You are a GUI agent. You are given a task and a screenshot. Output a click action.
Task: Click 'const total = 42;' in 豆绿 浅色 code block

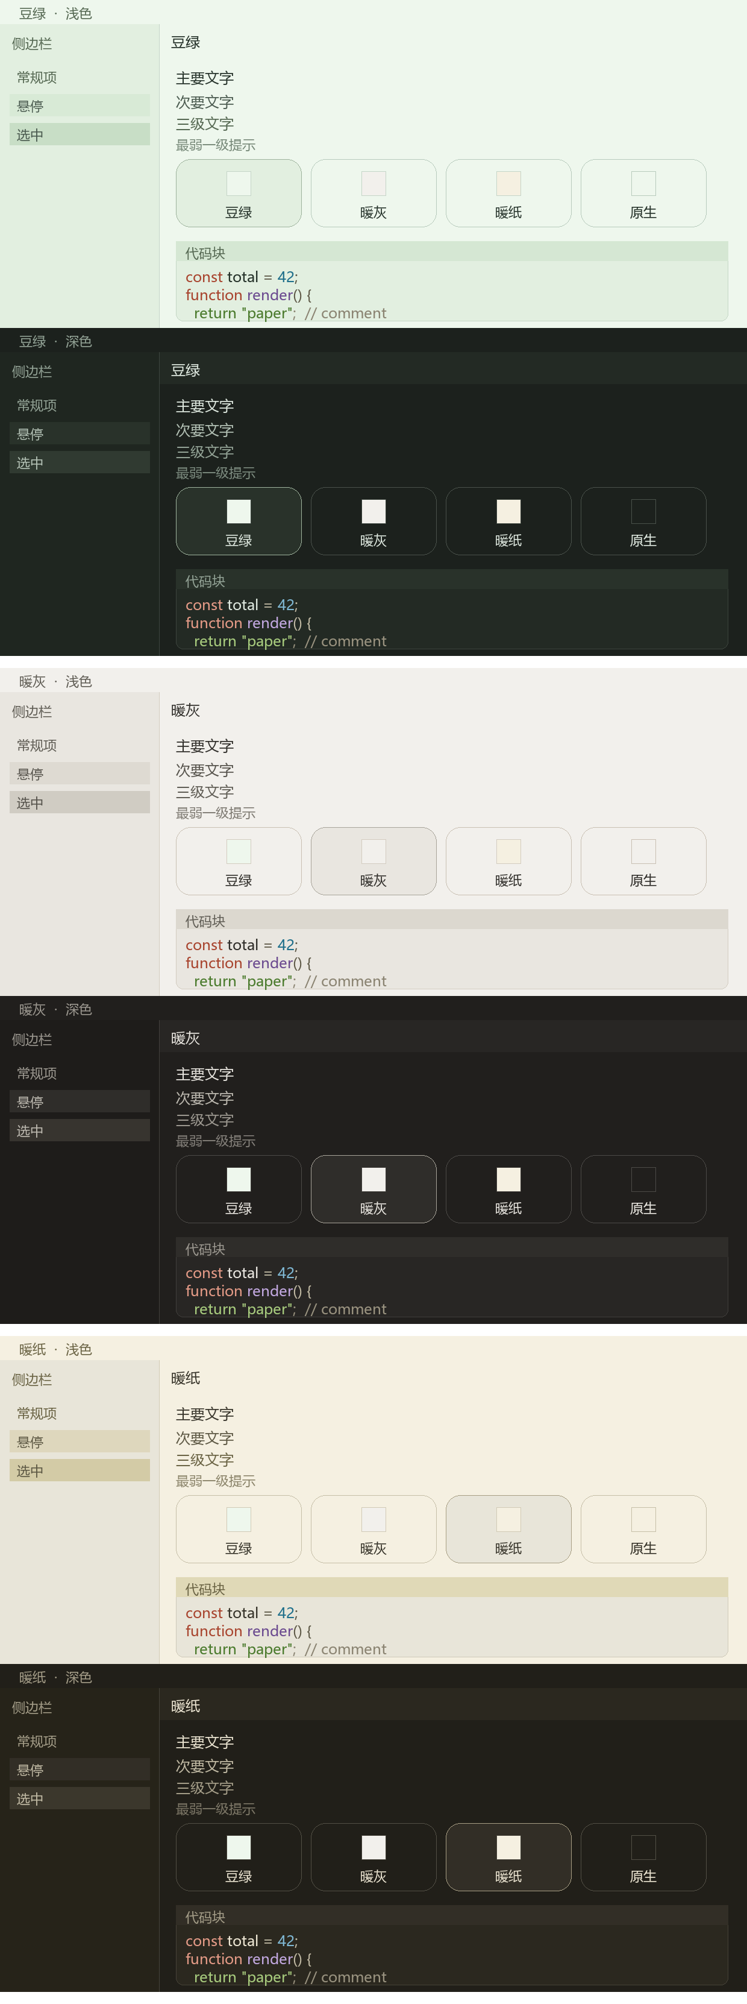242,277
